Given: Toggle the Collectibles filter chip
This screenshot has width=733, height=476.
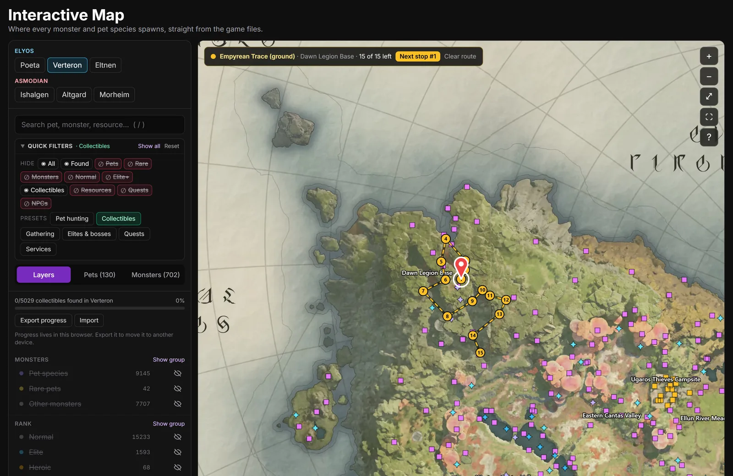Looking at the screenshot, I should pos(44,190).
